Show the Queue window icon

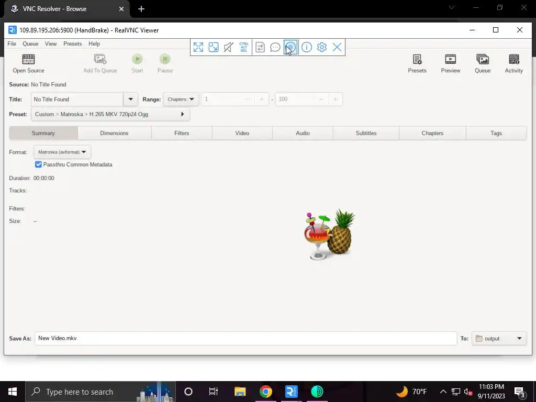[x=483, y=59]
